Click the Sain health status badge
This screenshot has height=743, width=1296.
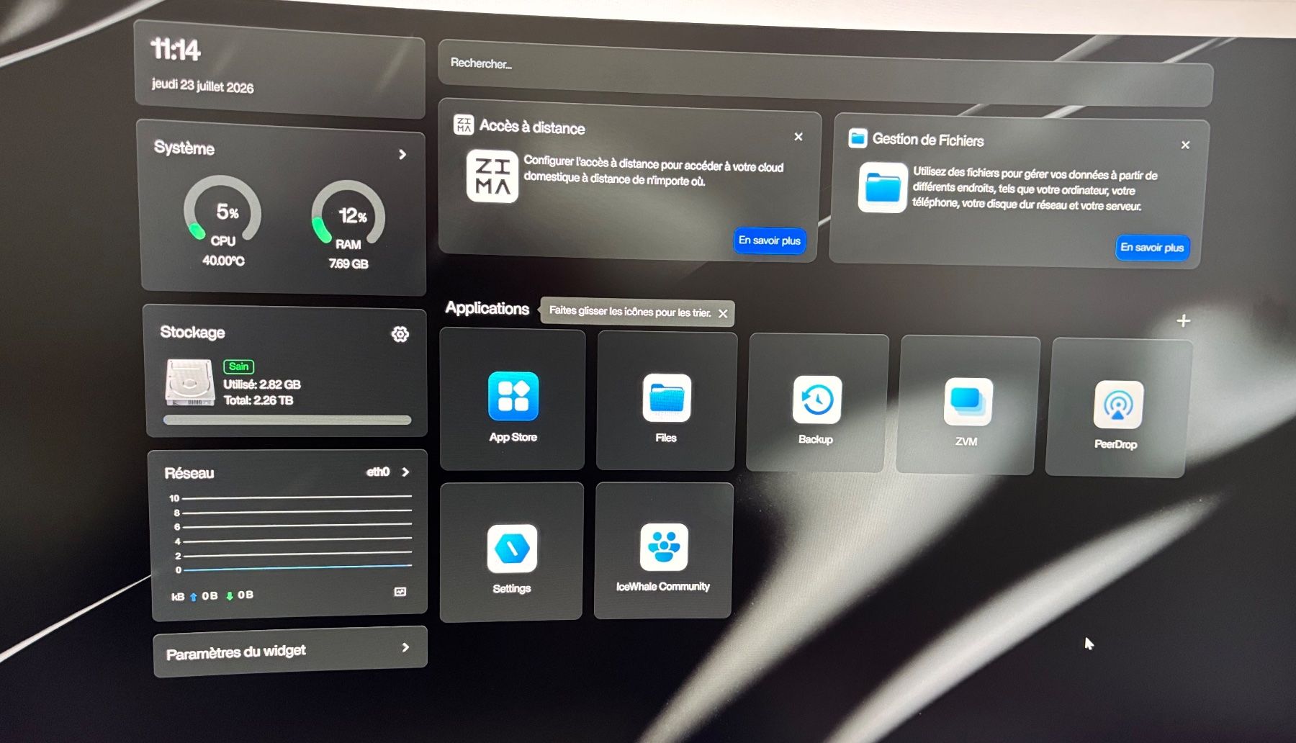[x=238, y=366]
